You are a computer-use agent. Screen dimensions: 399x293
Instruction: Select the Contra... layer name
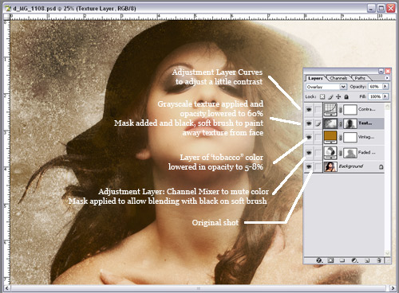367,109
